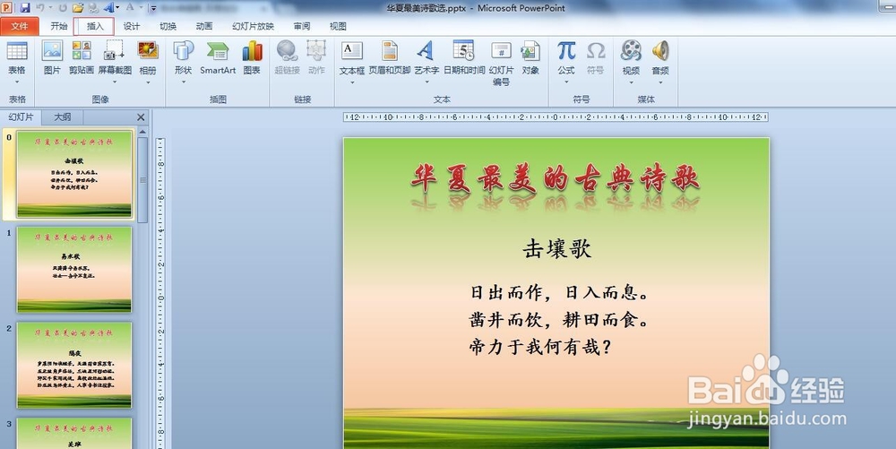The width and height of the screenshot is (896, 449).
Task: Open the Undo history dropdown arrow
Action: tap(50, 8)
